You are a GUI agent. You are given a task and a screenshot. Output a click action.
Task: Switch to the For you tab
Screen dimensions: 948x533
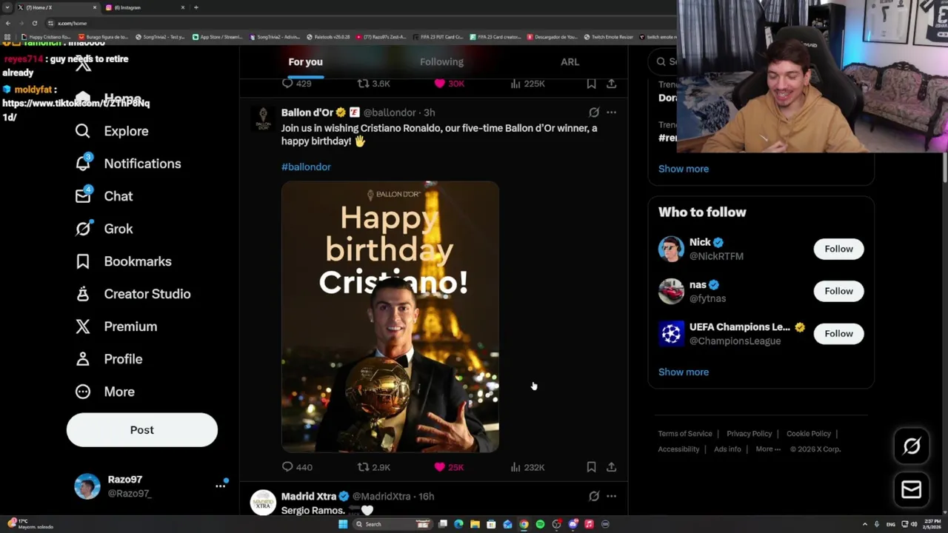(x=305, y=62)
